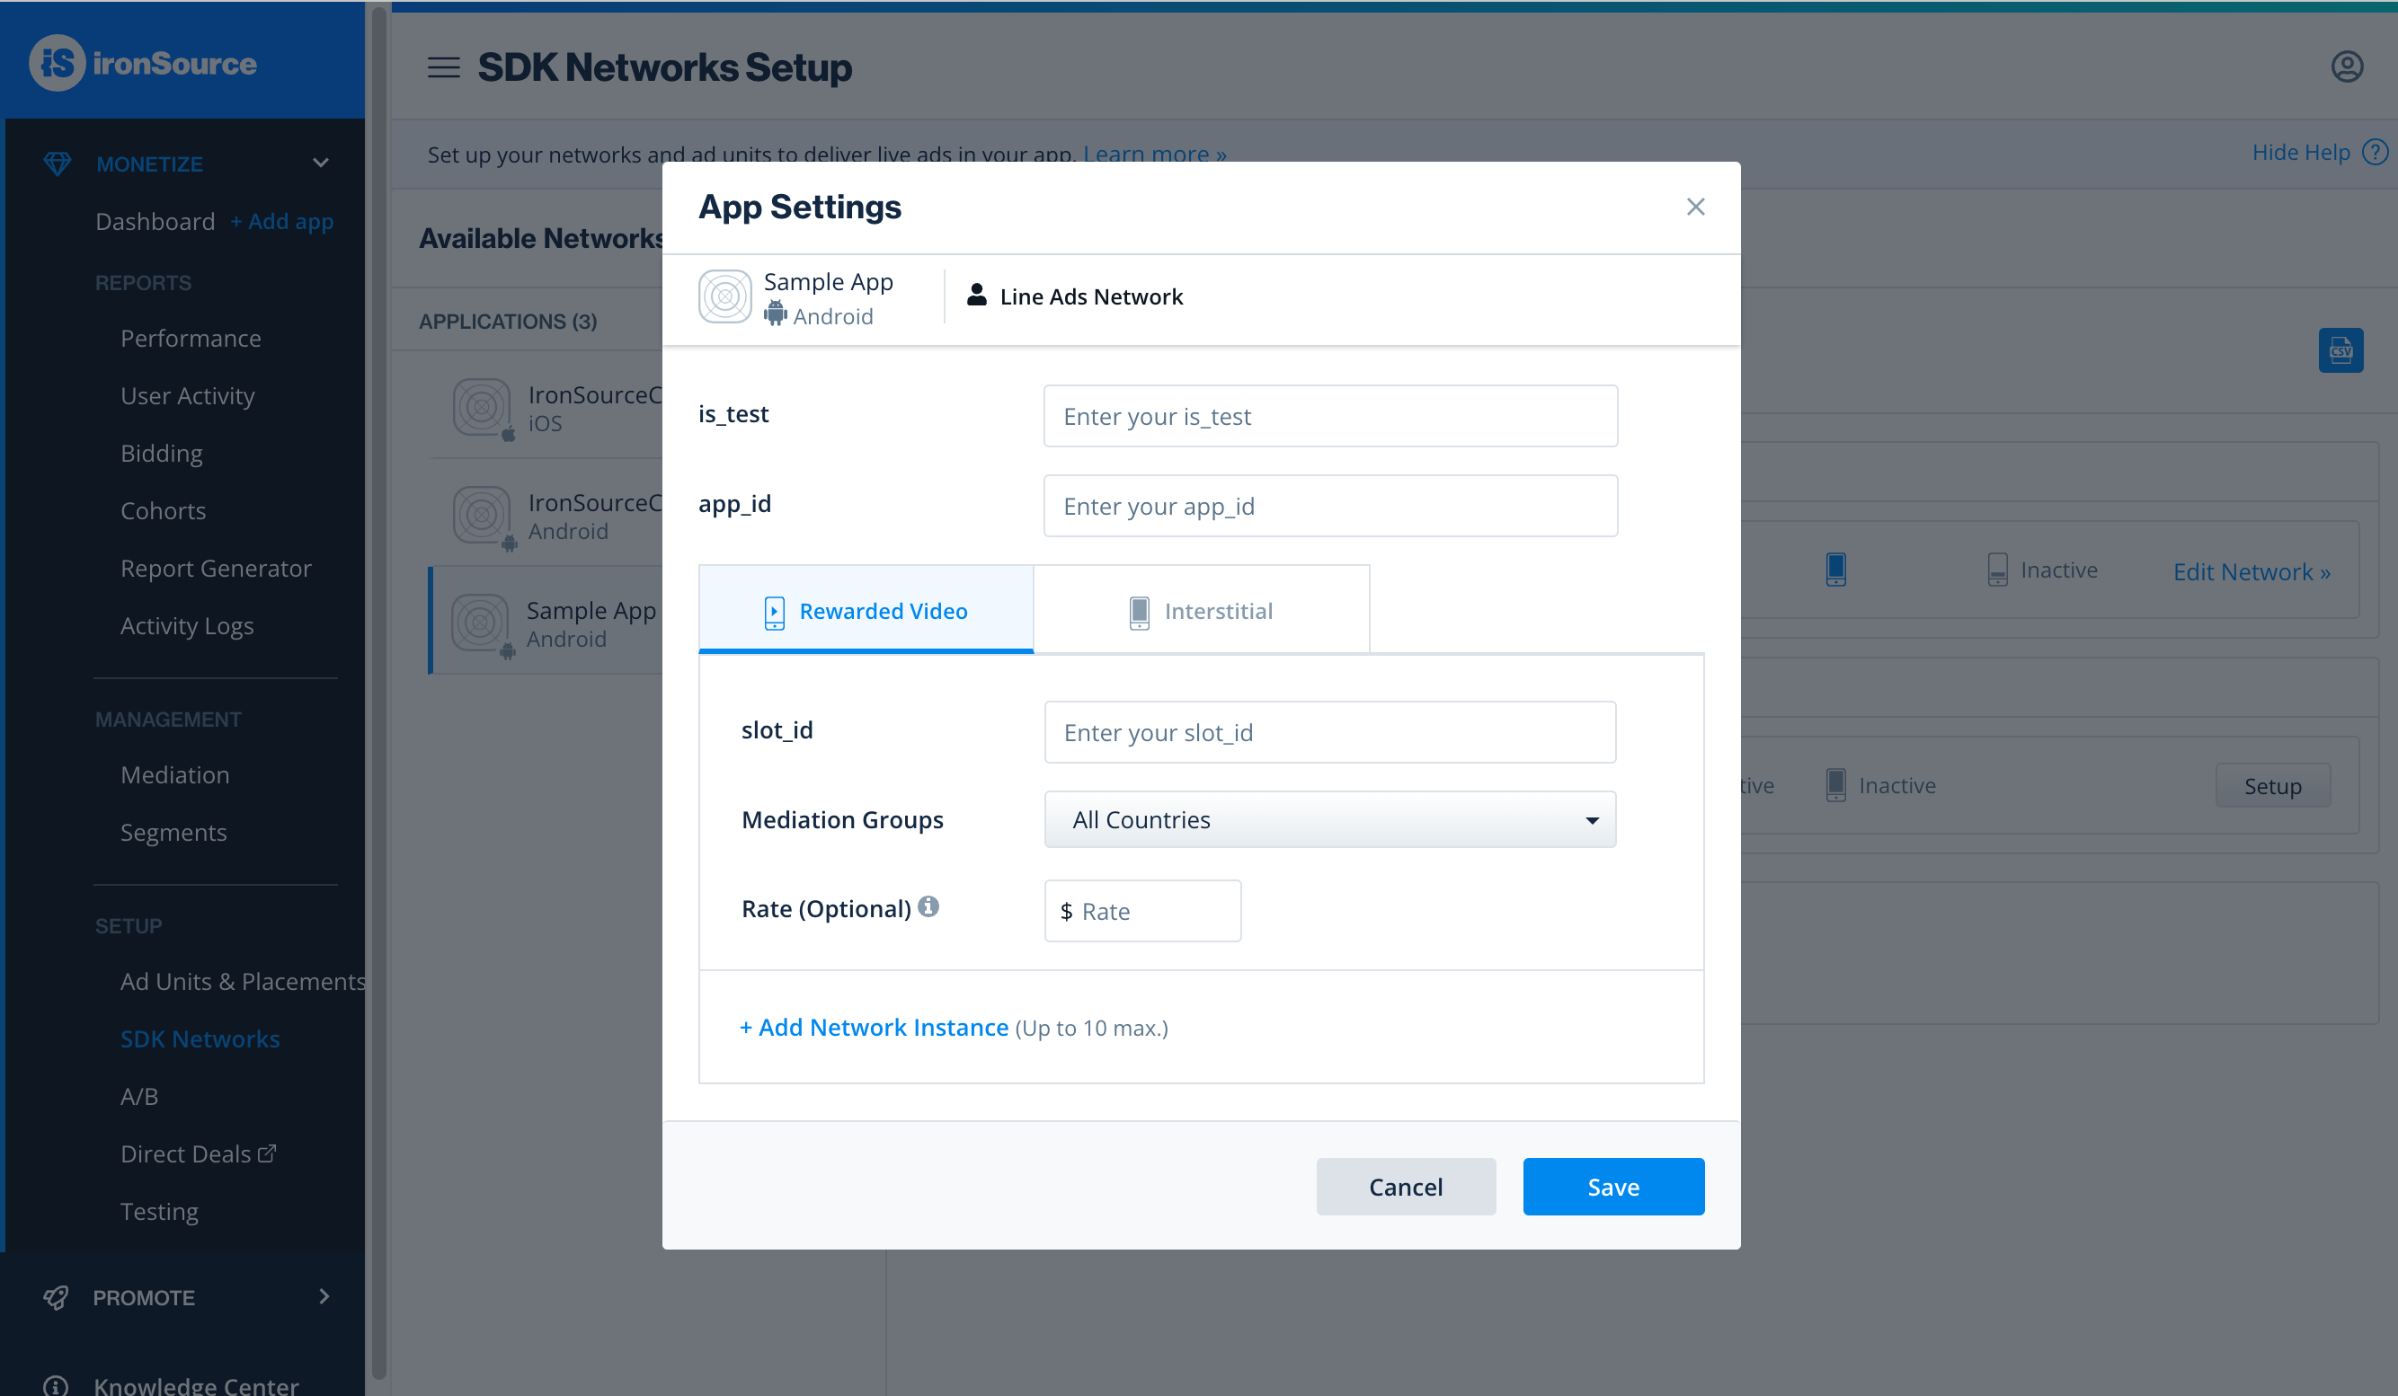Focus the slot_id input field
Screen dimensions: 2398x1396
(1329, 732)
